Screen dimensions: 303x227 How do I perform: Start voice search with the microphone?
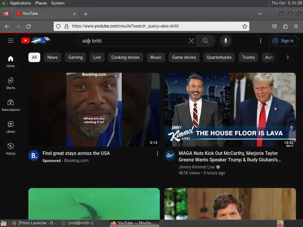pos(225,41)
